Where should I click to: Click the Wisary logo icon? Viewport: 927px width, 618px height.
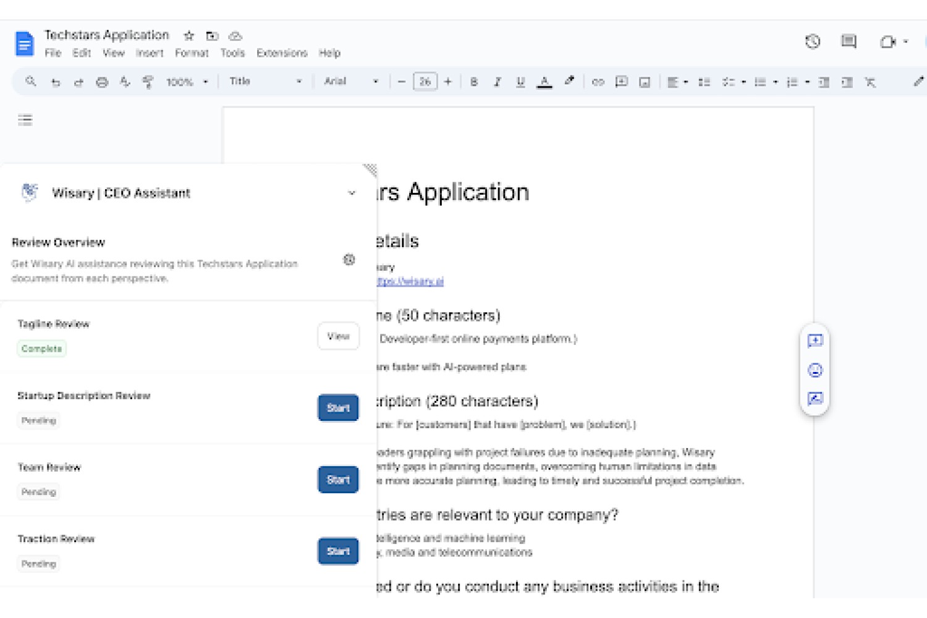pyautogui.click(x=30, y=192)
